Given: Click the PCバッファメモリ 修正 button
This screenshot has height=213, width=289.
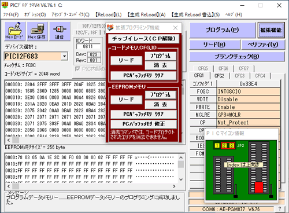Looking at the screenshot, I should tap(143, 124).
